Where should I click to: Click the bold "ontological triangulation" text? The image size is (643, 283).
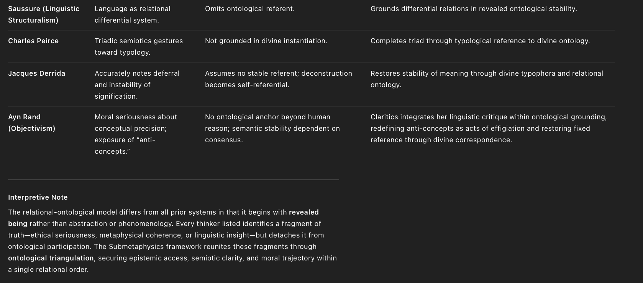pos(51,258)
